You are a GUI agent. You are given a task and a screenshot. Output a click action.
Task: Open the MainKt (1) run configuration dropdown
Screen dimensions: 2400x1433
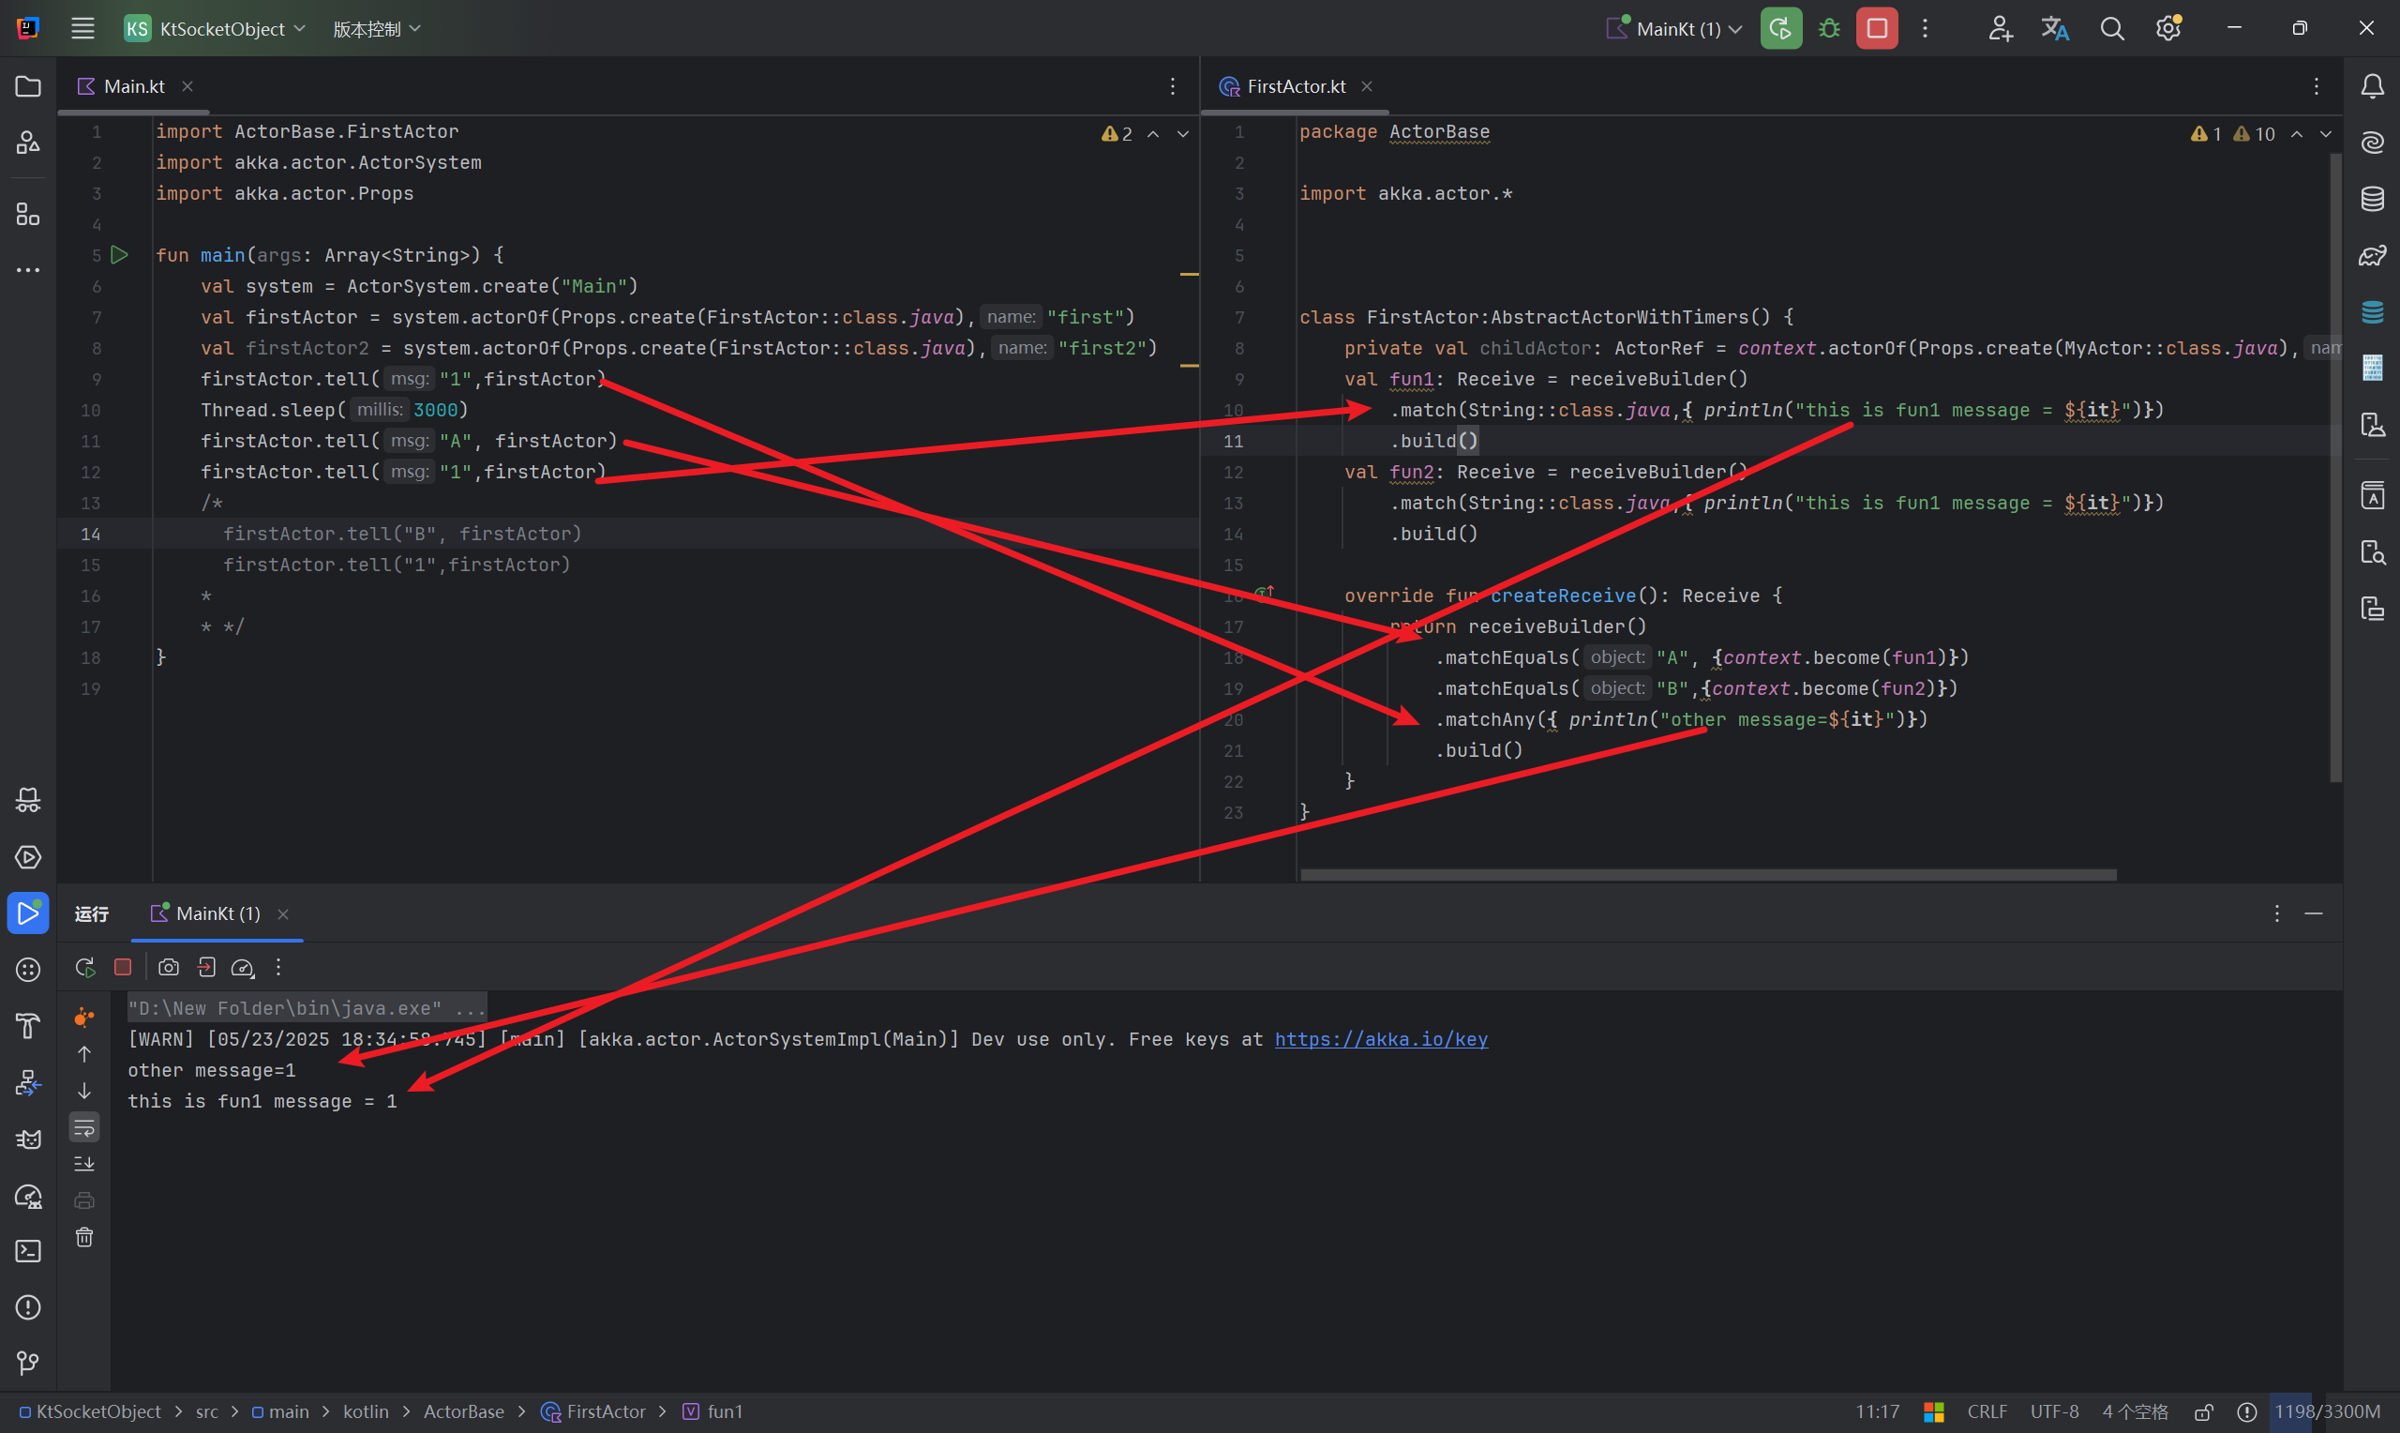coord(1673,28)
